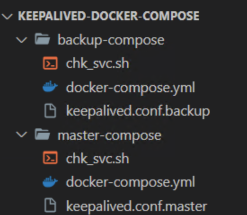Click the file icon beside keepalived.conf.master
Screen dimensions: 247x215
(50, 206)
